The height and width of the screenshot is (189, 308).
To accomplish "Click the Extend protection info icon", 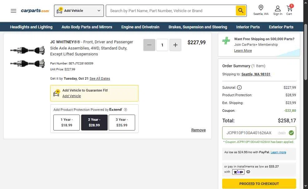I will pos(125,110).
